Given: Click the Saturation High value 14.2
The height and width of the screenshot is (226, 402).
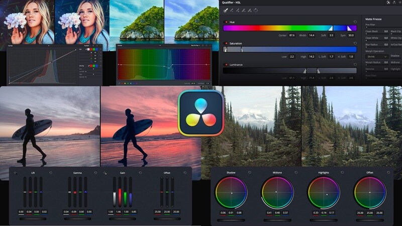Looking at the screenshot, I should [x=312, y=57].
